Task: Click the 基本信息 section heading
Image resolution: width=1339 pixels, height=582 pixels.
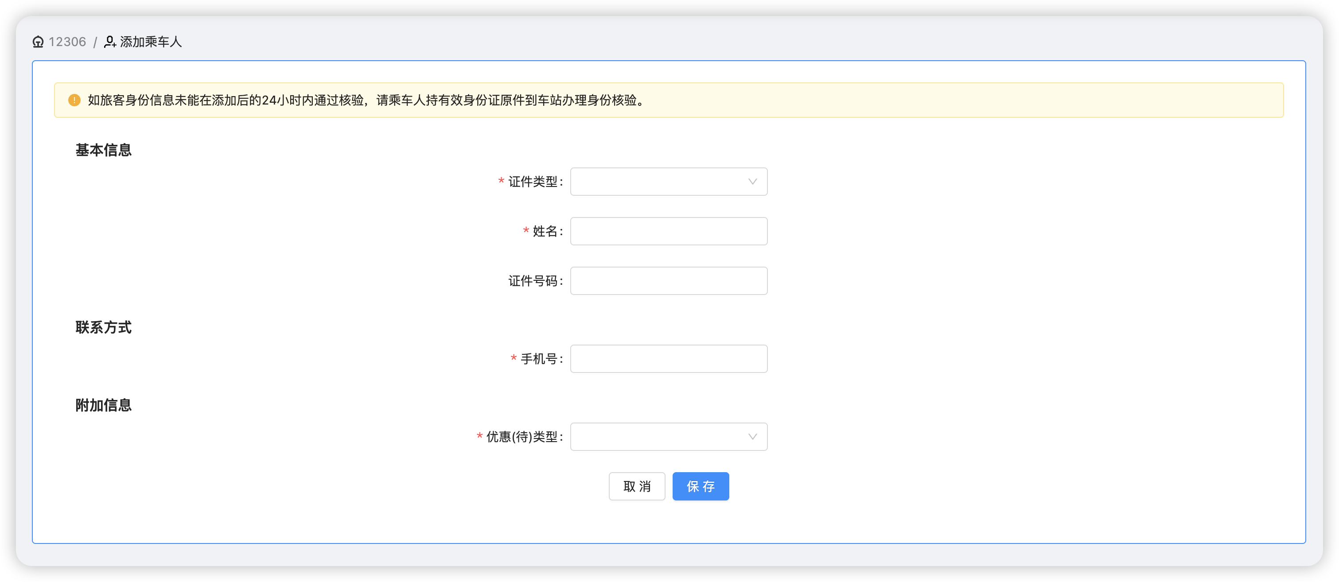Action: tap(103, 150)
